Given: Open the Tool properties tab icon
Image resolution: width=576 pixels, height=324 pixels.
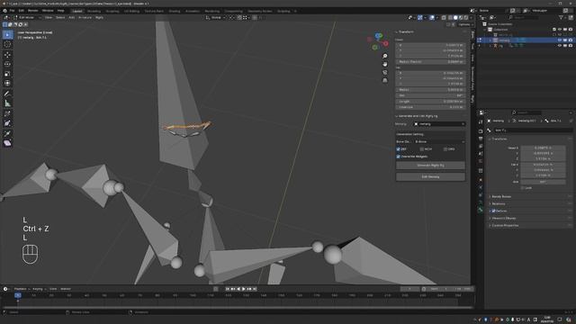Looking at the screenshot, I should 481,122.
